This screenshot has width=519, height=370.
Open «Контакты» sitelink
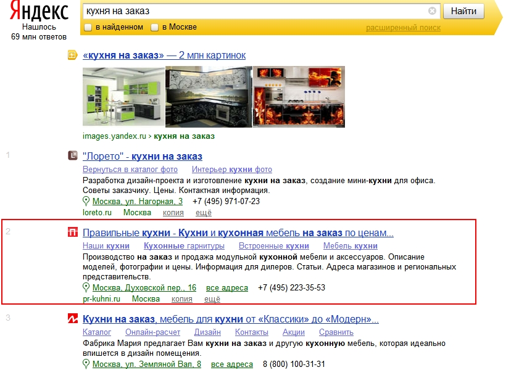pyautogui.click(x=252, y=332)
